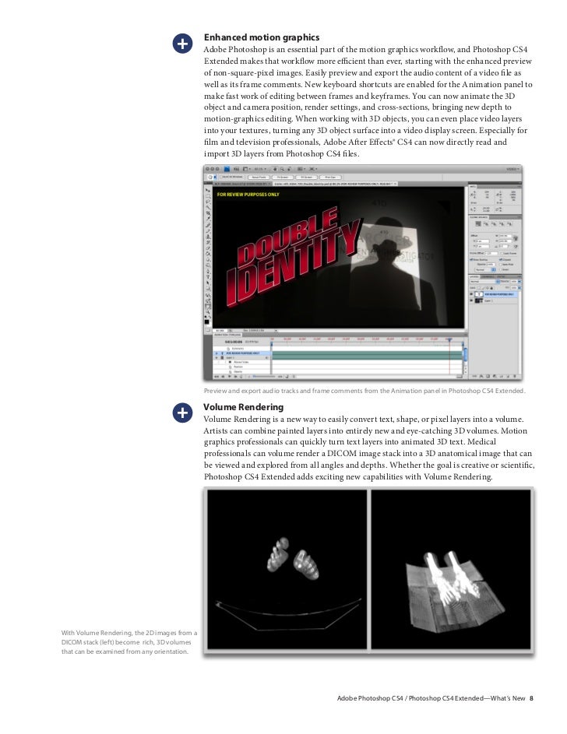
Task: Select the Brush tool in the toolbox
Action: tap(209, 230)
